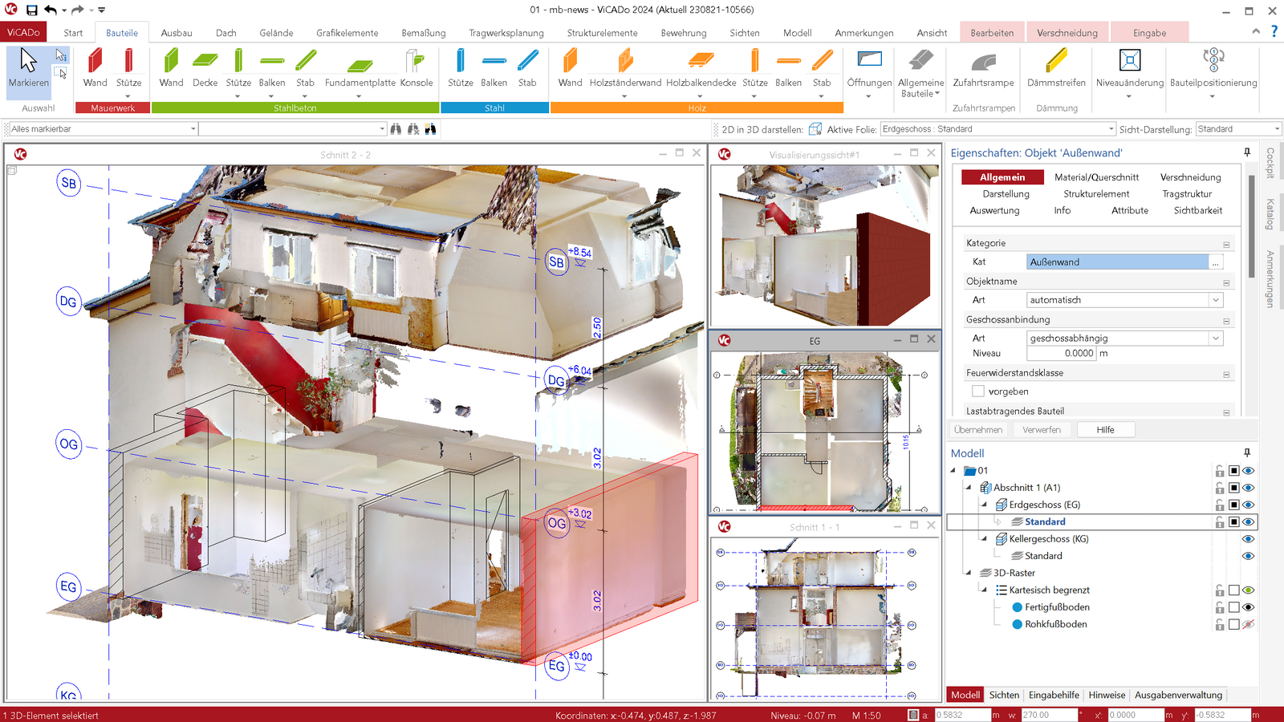Click the undo arrow in title bar
Image resolution: width=1284 pixels, height=722 pixels.
click(x=51, y=10)
